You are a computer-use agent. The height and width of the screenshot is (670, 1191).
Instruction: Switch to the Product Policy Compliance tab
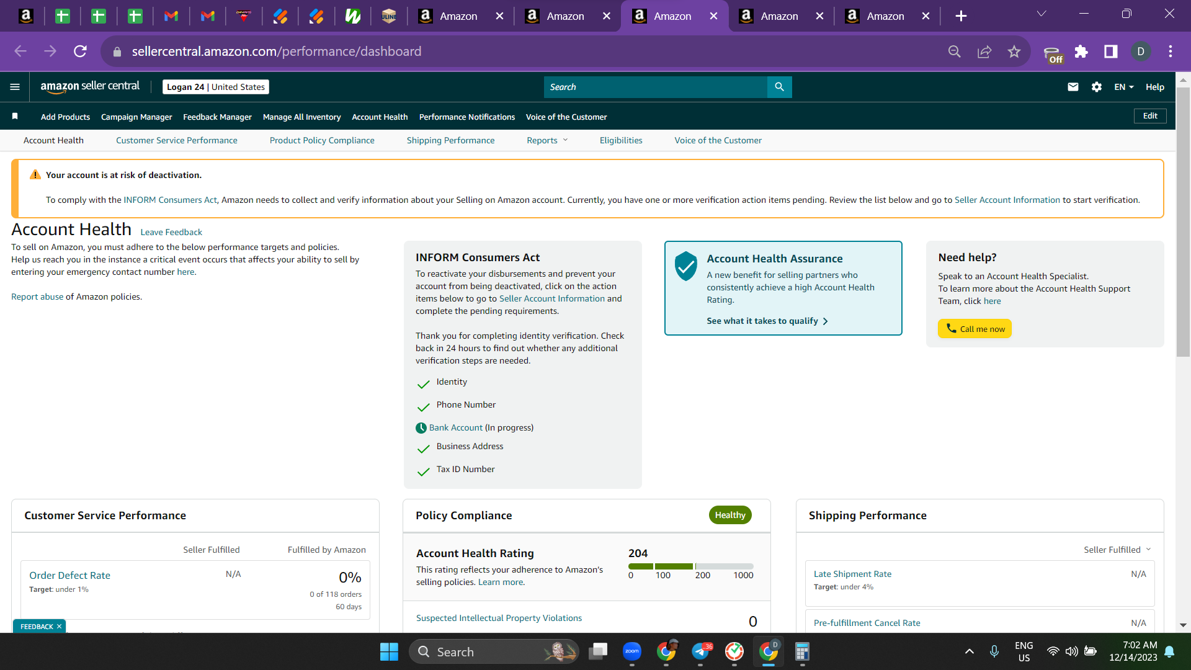[322, 140]
